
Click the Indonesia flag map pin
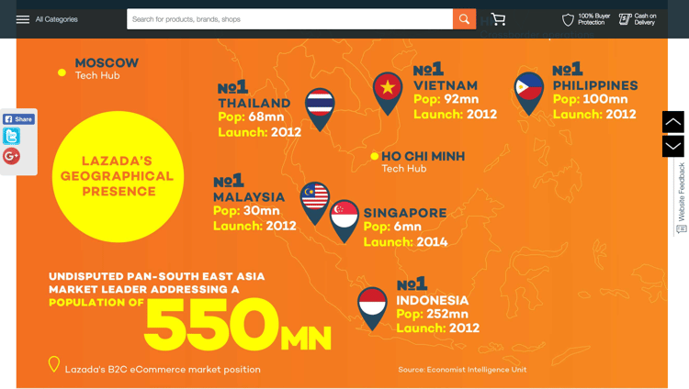(372, 308)
